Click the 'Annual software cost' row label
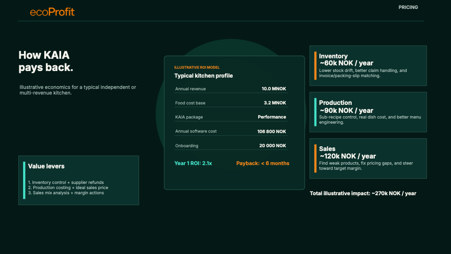This screenshot has height=254, width=451. click(196, 131)
